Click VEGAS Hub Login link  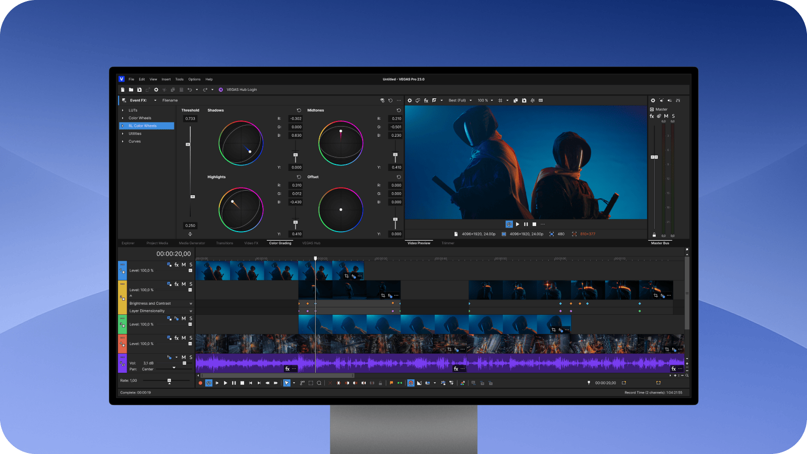[x=242, y=90]
